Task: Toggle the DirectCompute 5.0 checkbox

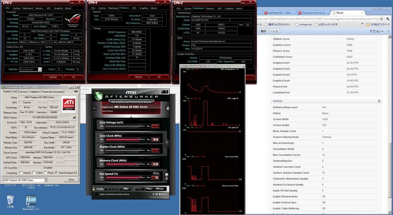Action: [56, 173]
